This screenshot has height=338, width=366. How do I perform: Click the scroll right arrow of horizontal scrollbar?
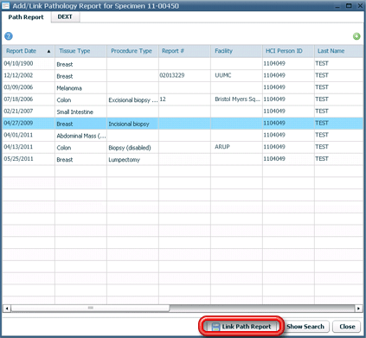pyautogui.click(x=358, y=309)
